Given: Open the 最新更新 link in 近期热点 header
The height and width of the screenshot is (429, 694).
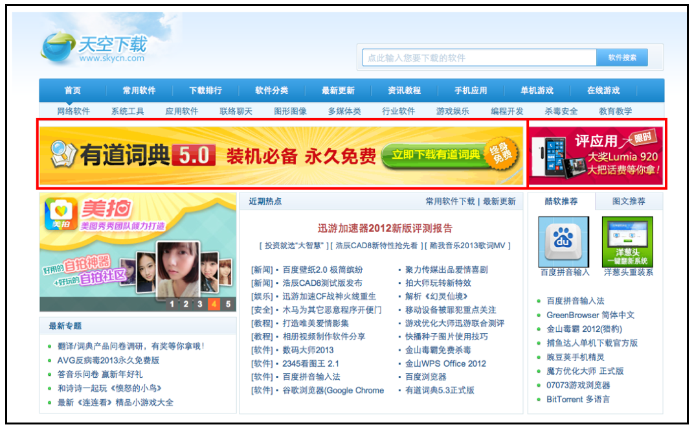Looking at the screenshot, I should (499, 202).
